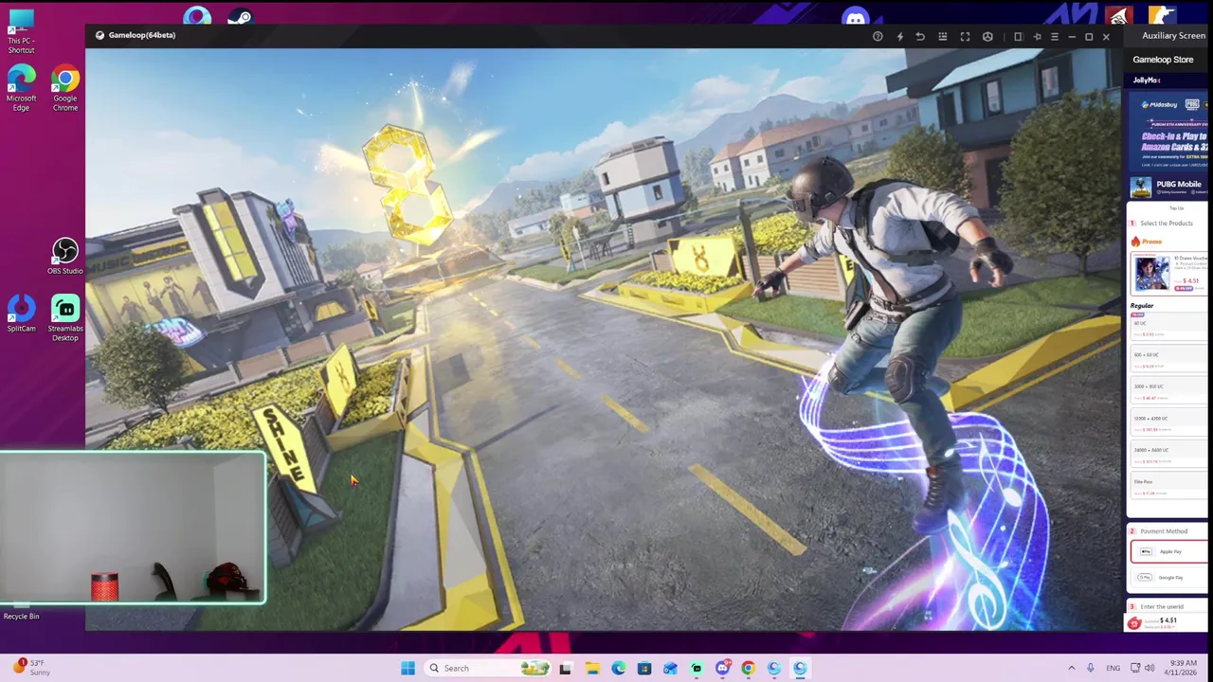Expand hidden system tray icons
Viewport: 1213px width, 682px height.
coord(1072,668)
